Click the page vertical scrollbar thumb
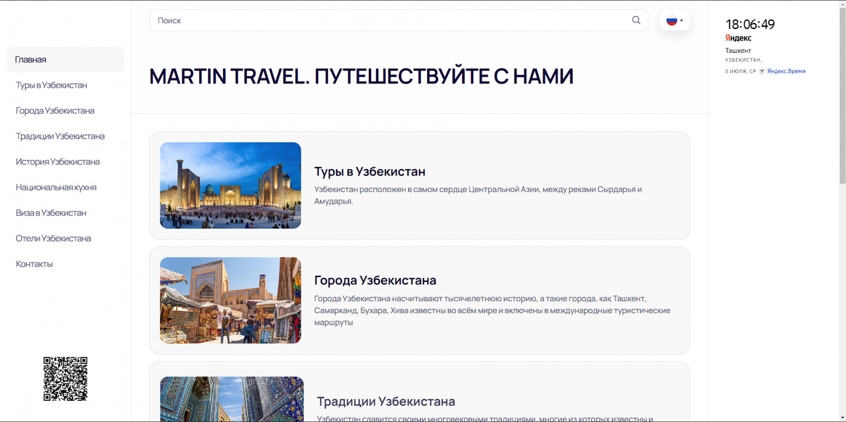Image resolution: width=846 pixels, height=422 pixels. pos(842,95)
